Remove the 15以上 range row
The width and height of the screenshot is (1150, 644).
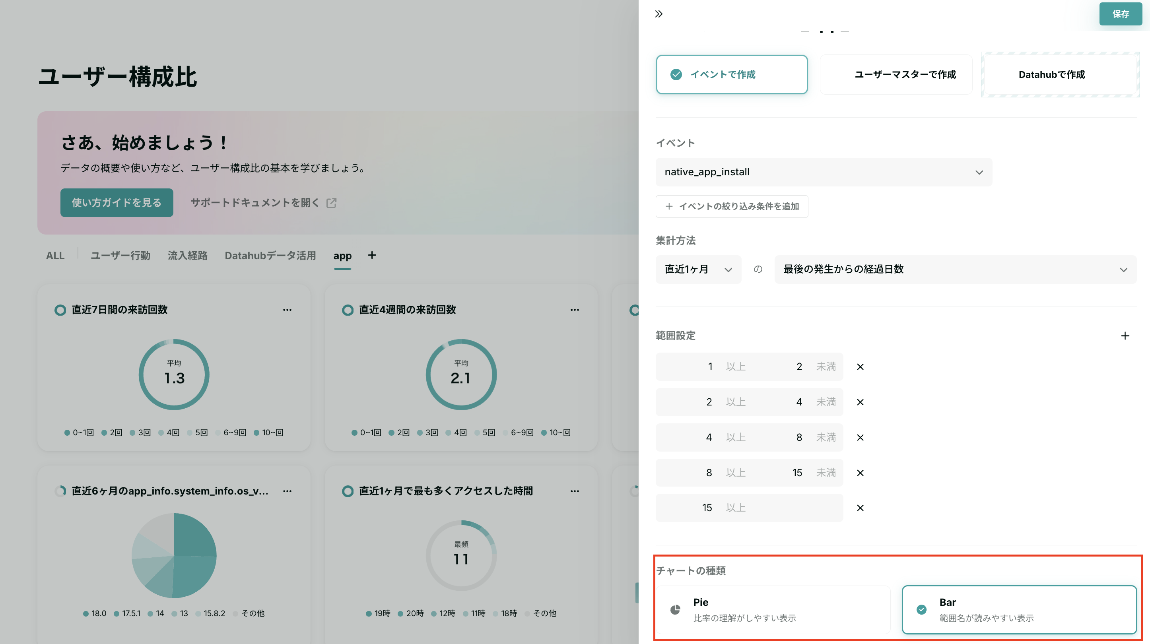[x=860, y=508]
